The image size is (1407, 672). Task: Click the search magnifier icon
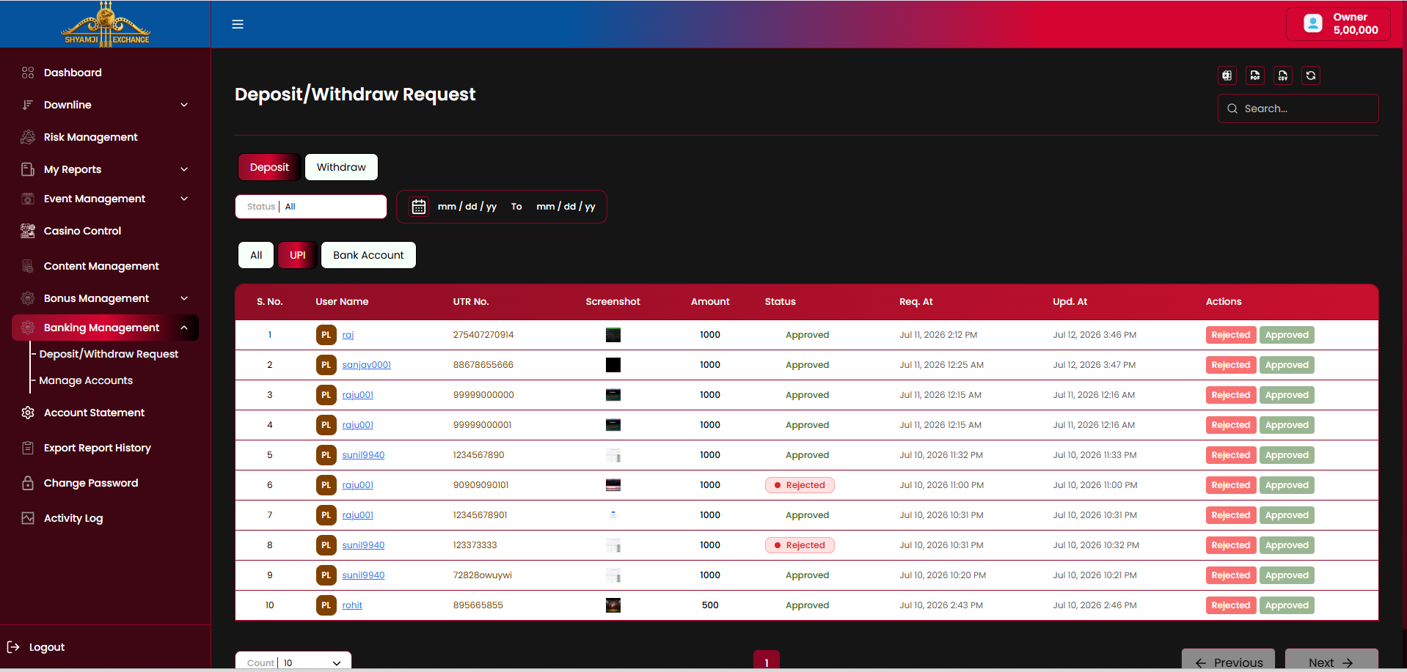pos(1232,108)
